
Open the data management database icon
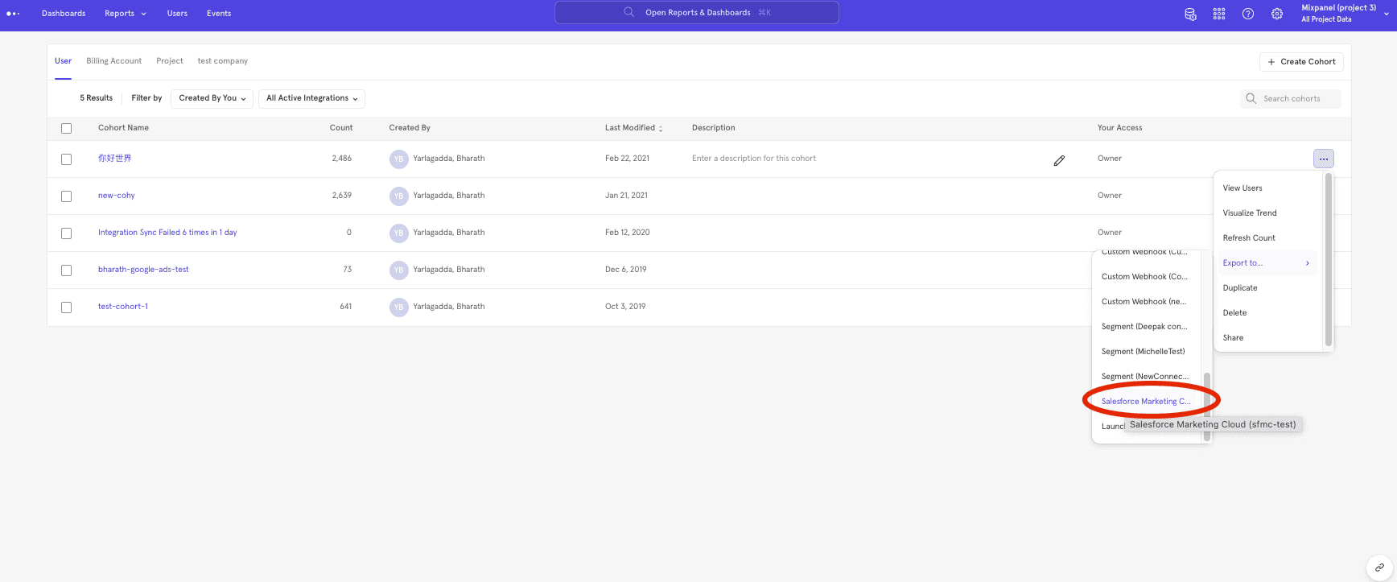[x=1190, y=14]
